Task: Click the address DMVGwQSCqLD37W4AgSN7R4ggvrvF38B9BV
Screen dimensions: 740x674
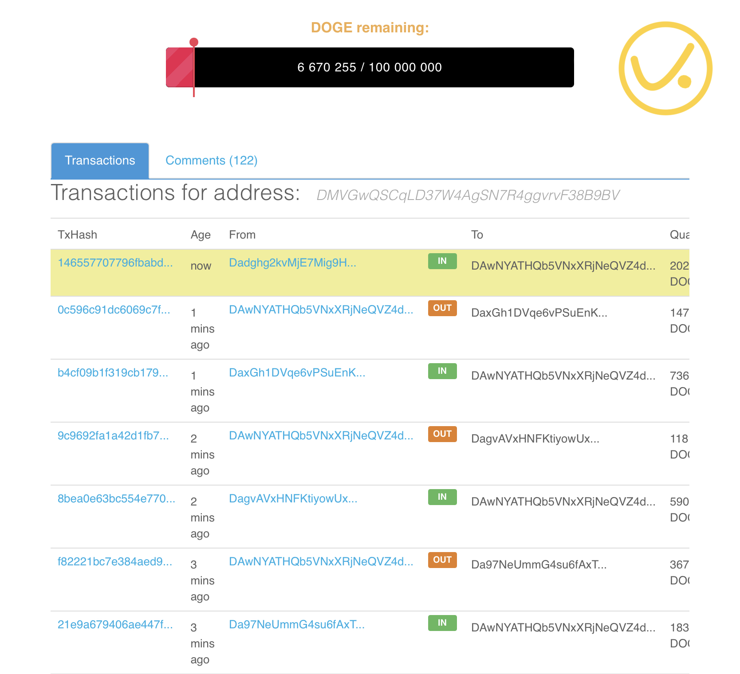Action: [x=468, y=195]
